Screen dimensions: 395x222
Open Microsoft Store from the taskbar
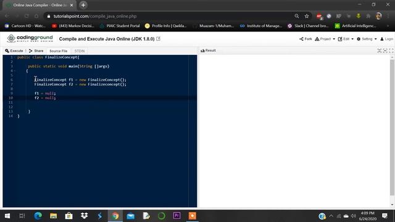click(x=69, y=216)
